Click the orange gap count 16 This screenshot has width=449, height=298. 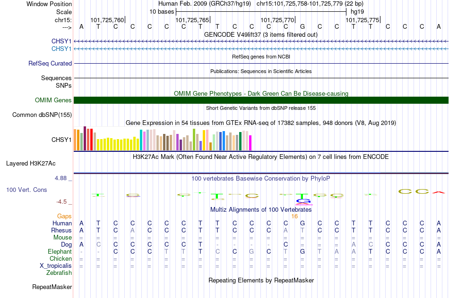click(x=294, y=216)
